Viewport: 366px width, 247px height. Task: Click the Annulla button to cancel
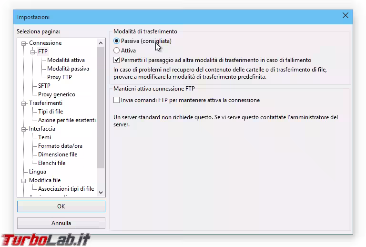point(61,223)
